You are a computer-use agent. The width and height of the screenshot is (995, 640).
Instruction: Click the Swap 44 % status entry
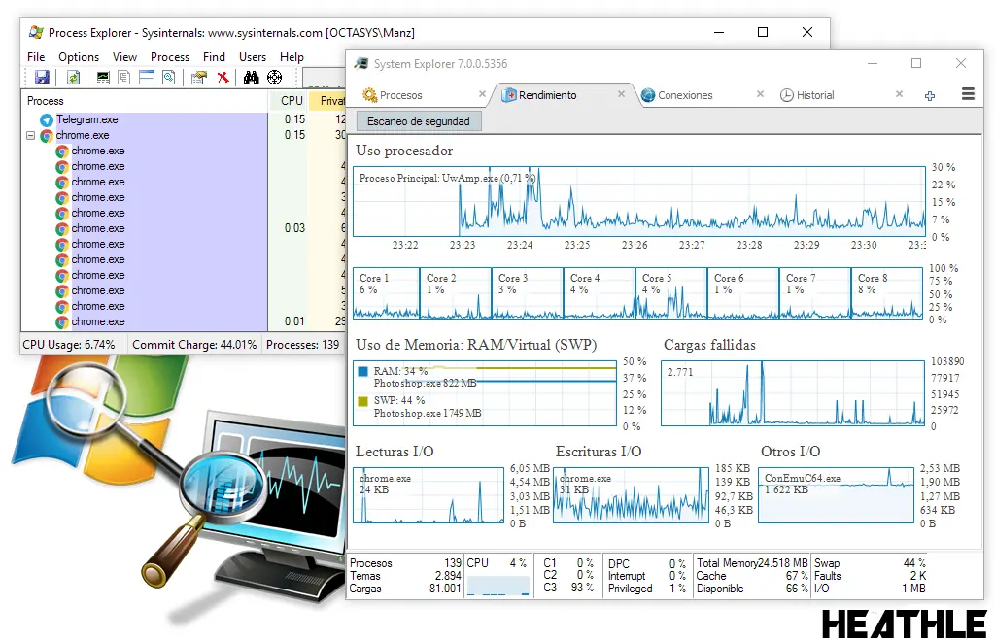coord(870,563)
